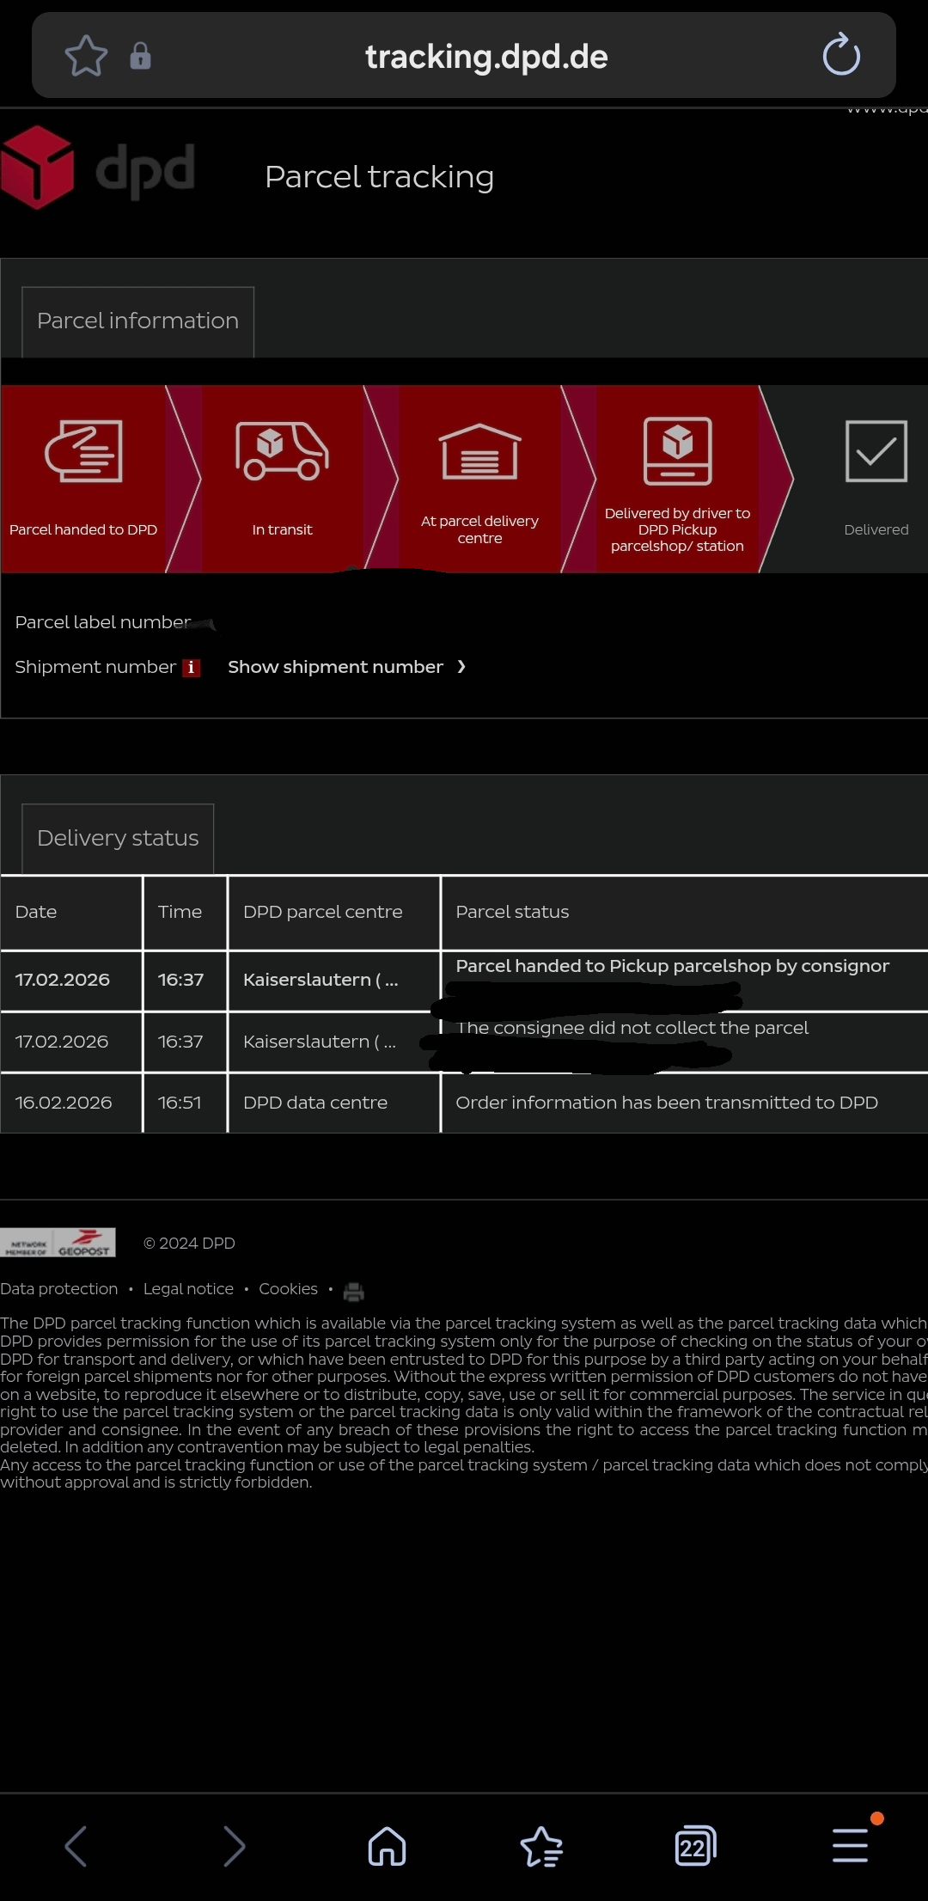Navigate back with the left arrow
928x1901 pixels.
pos(76,1846)
